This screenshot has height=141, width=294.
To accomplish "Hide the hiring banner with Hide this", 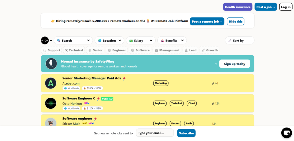I will [x=235, y=21].
